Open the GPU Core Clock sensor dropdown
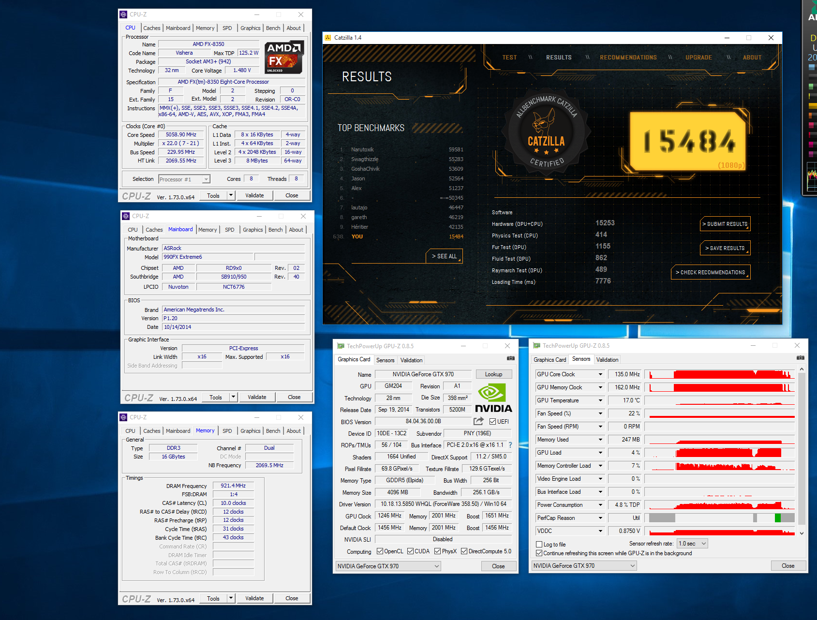Screen dimensions: 817x620 (x=600, y=374)
